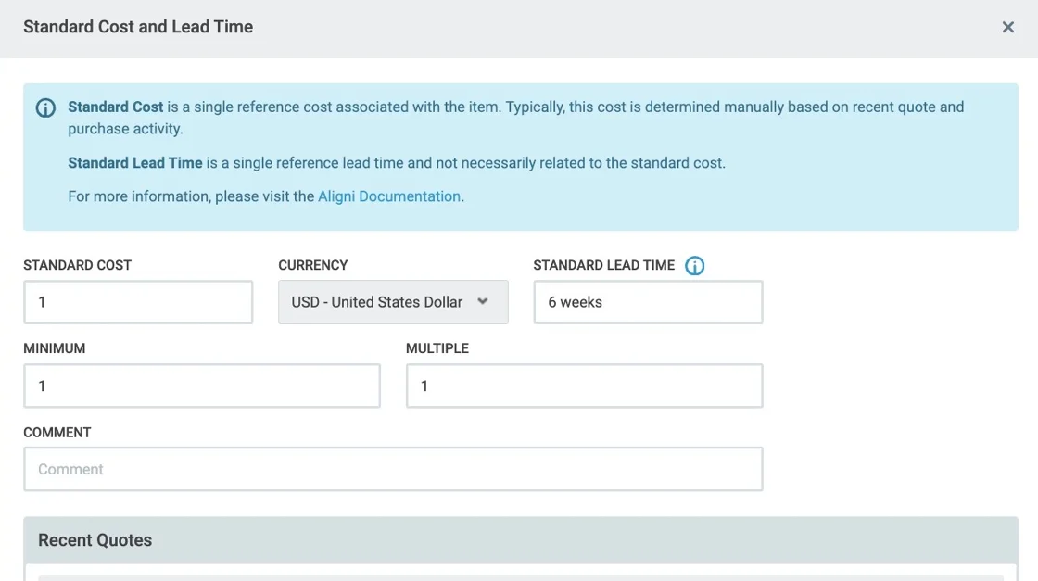Open the Aligni Documentation link
1038x581 pixels.
(389, 196)
